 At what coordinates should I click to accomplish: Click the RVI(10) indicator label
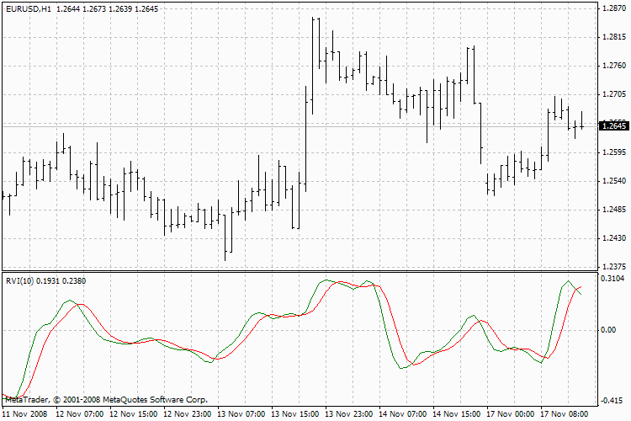(x=20, y=280)
